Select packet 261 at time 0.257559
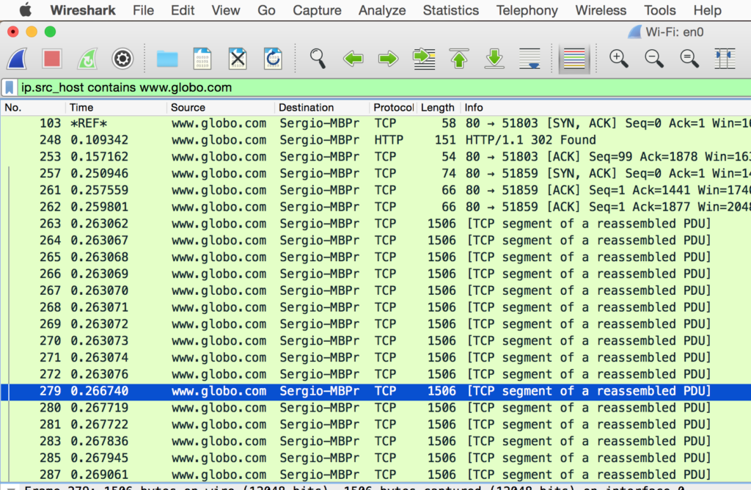 pyautogui.click(x=375, y=191)
